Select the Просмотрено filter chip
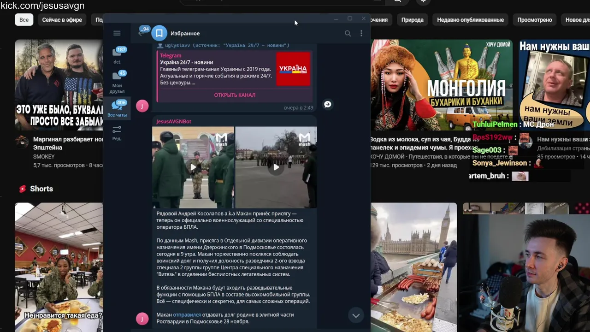This screenshot has height=332, width=590. [535, 20]
